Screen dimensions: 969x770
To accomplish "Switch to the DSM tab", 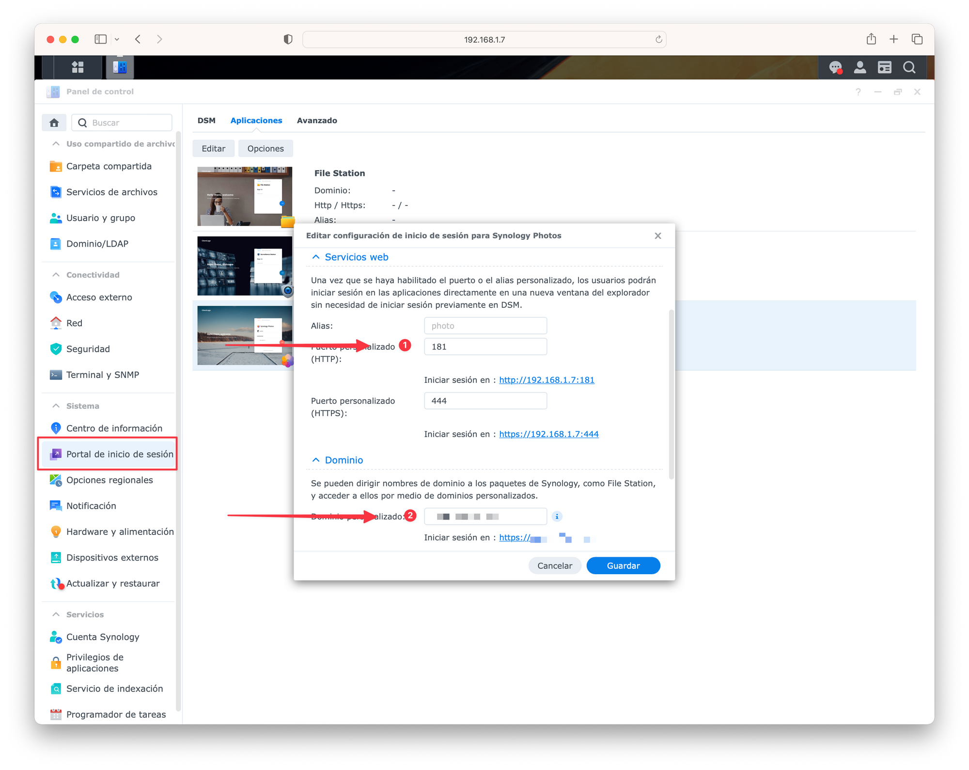I will (206, 121).
